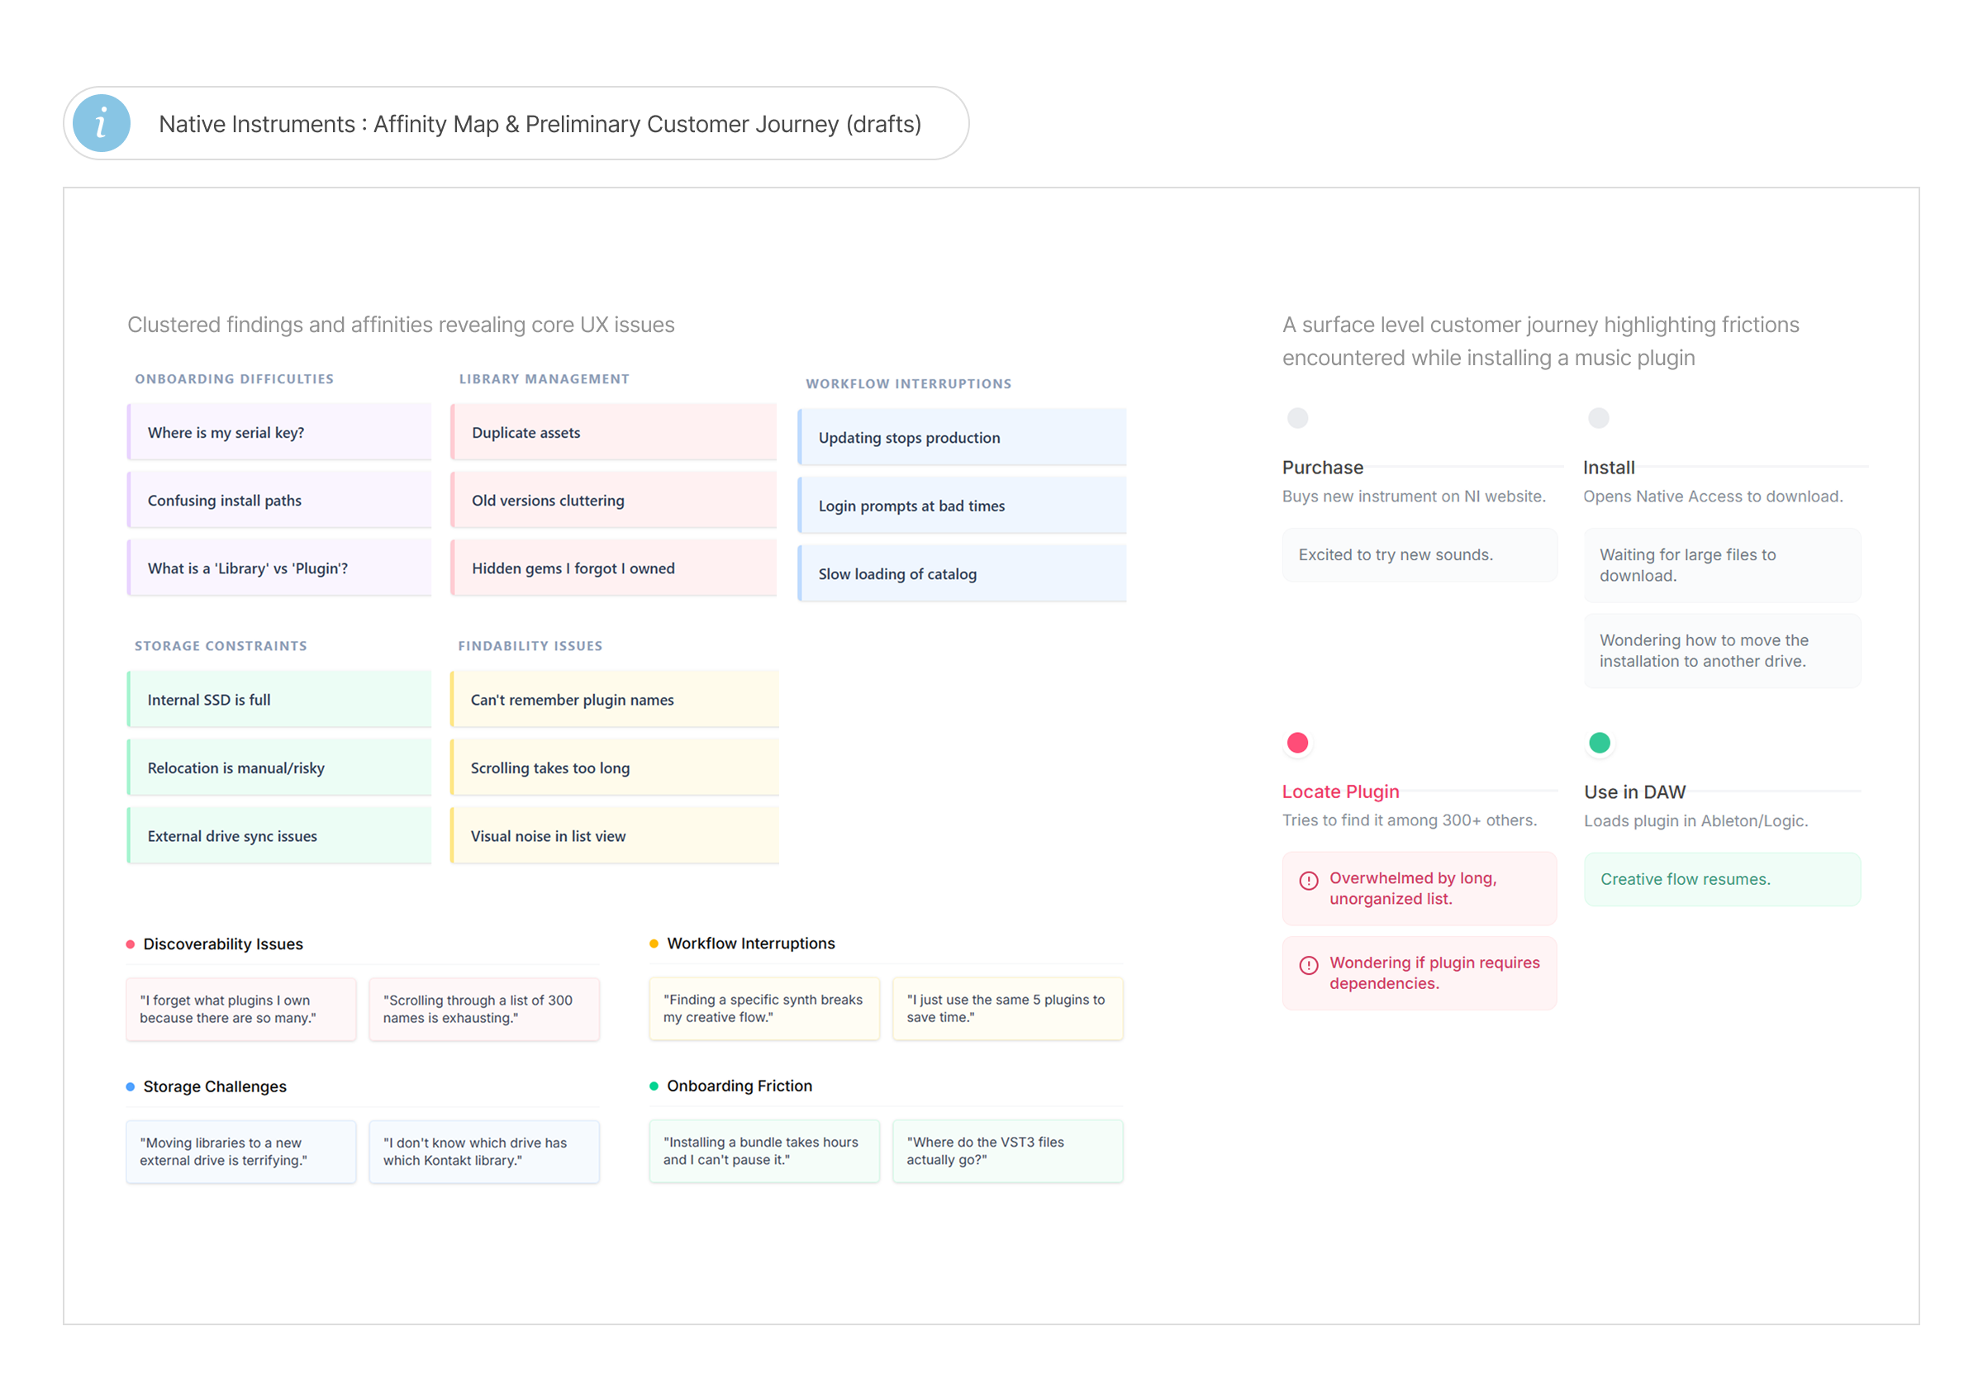1983x1388 pixels.
Task: Click the 'I forget what plugins I own' quote
Action: pyautogui.click(x=241, y=1009)
